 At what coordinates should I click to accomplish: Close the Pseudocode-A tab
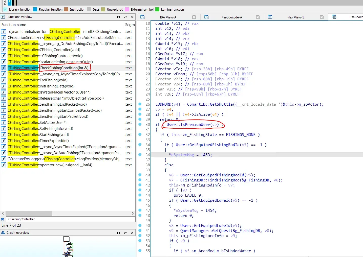258,17
